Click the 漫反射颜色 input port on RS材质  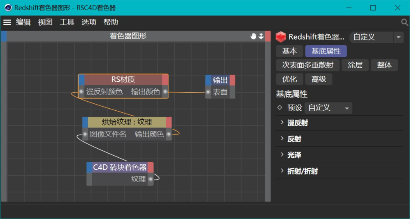tap(81, 92)
